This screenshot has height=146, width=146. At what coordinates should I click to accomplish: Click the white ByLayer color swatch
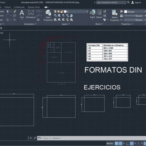pos(126,12)
